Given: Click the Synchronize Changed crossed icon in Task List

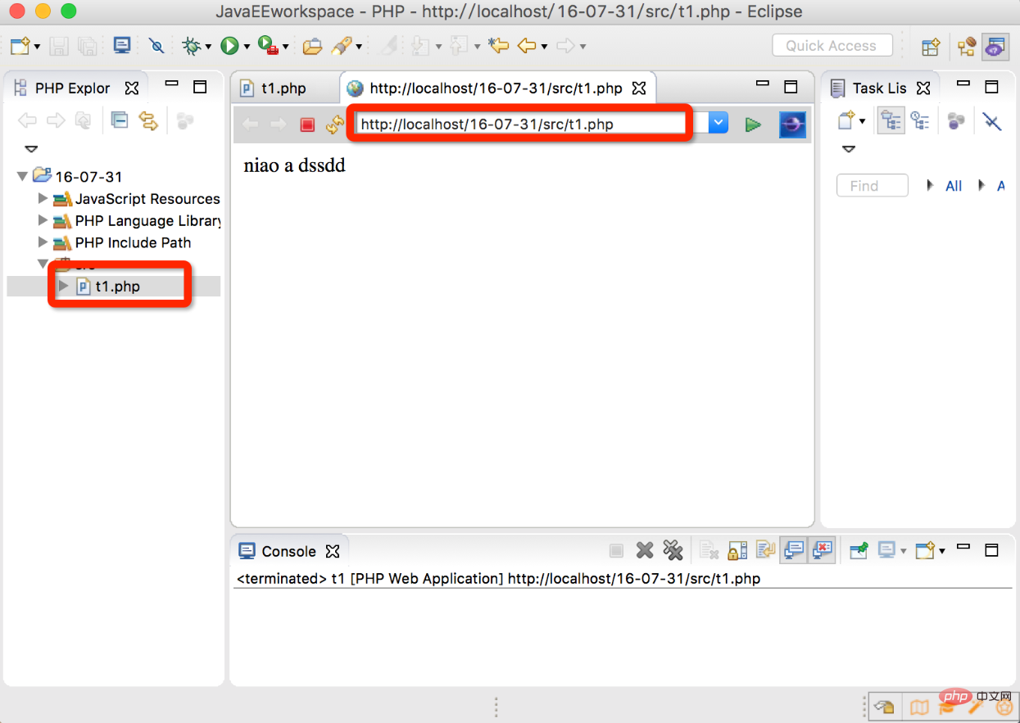Looking at the screenshot, I should point(992,121).
